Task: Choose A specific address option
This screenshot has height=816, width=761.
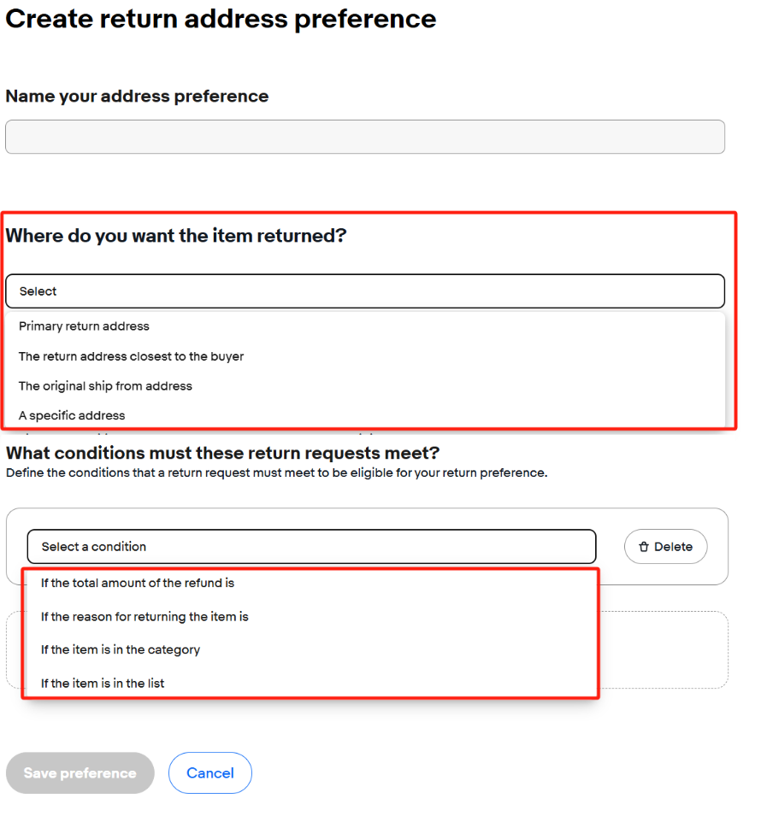Action: [x=72, y=415]
